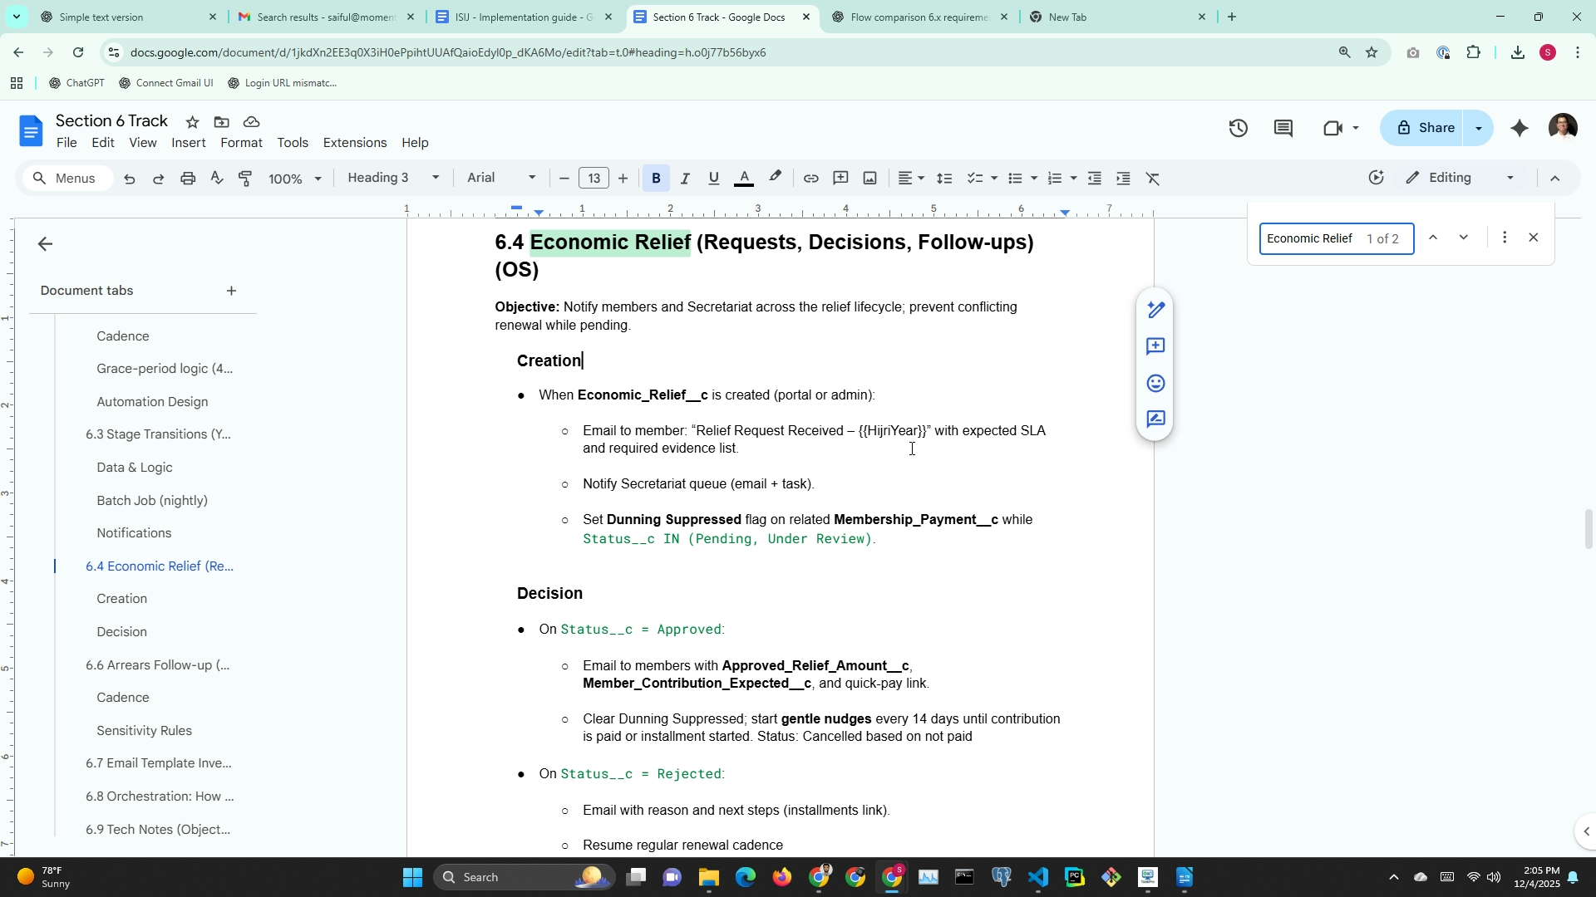Viewport: 1596px width, 897px height.
Task: Click the Insert link icon
Action: [x=810, y=179]
